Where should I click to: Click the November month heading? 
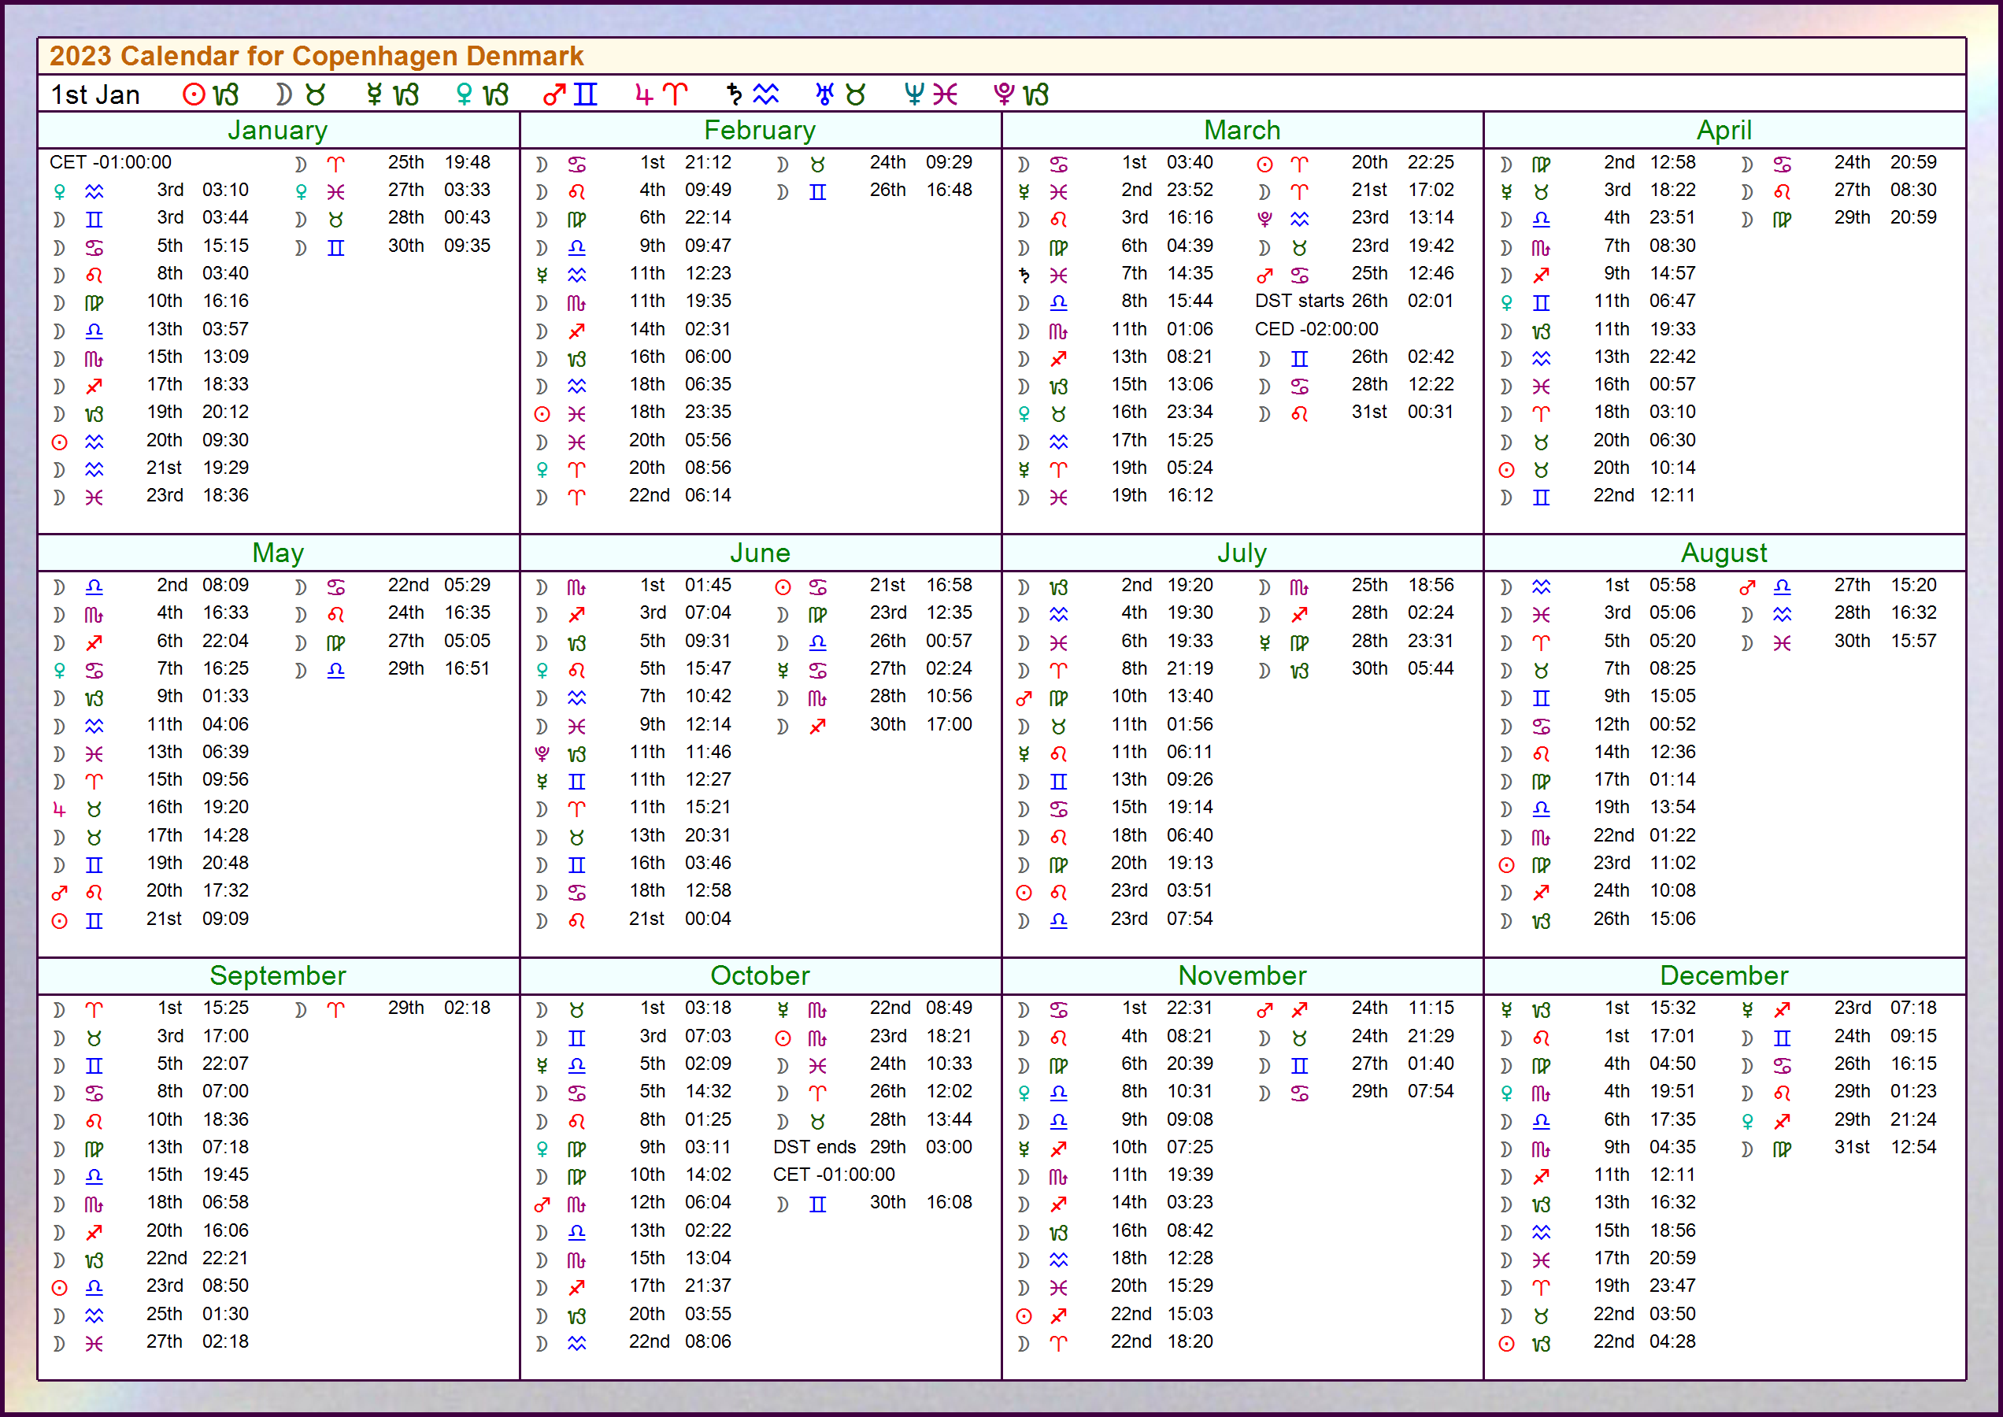pyautogui.click(x=1242, y=975)
